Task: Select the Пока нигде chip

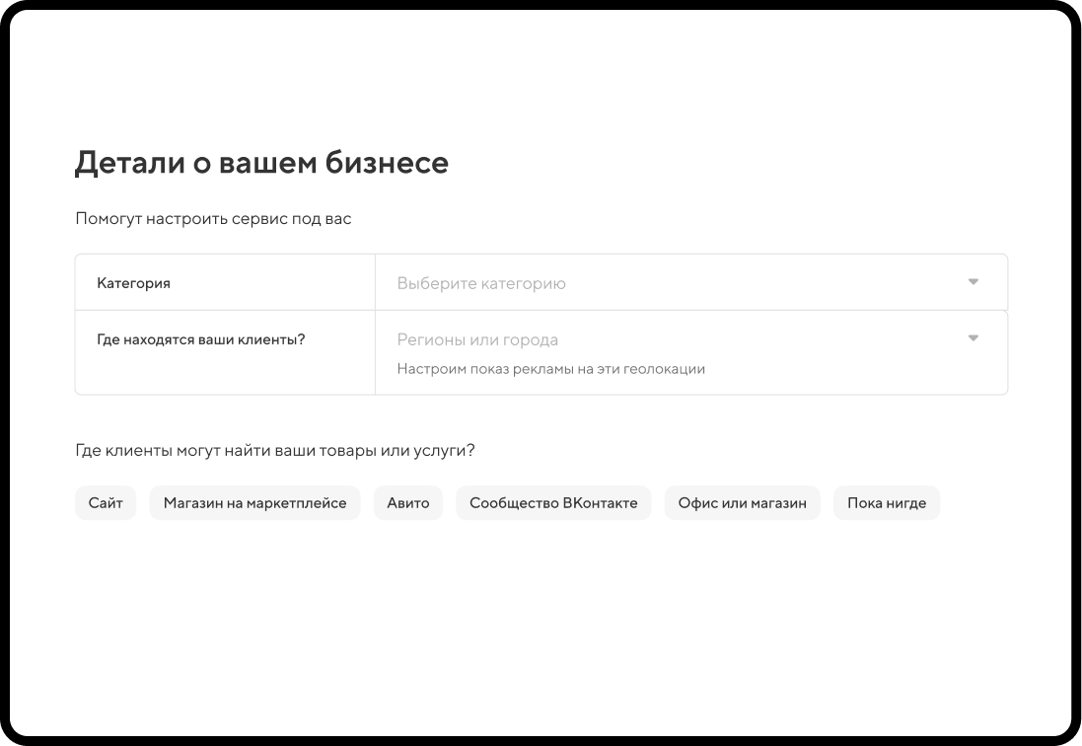Action: tap(886, 502)
